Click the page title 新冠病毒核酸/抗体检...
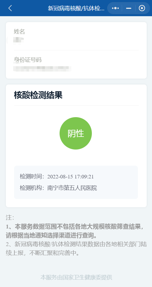This screenshot has height=287, width=152. 76,8
